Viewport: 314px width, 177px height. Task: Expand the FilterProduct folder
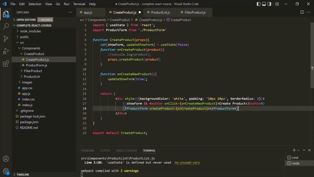pyautogui.click(x=44, y=71)
